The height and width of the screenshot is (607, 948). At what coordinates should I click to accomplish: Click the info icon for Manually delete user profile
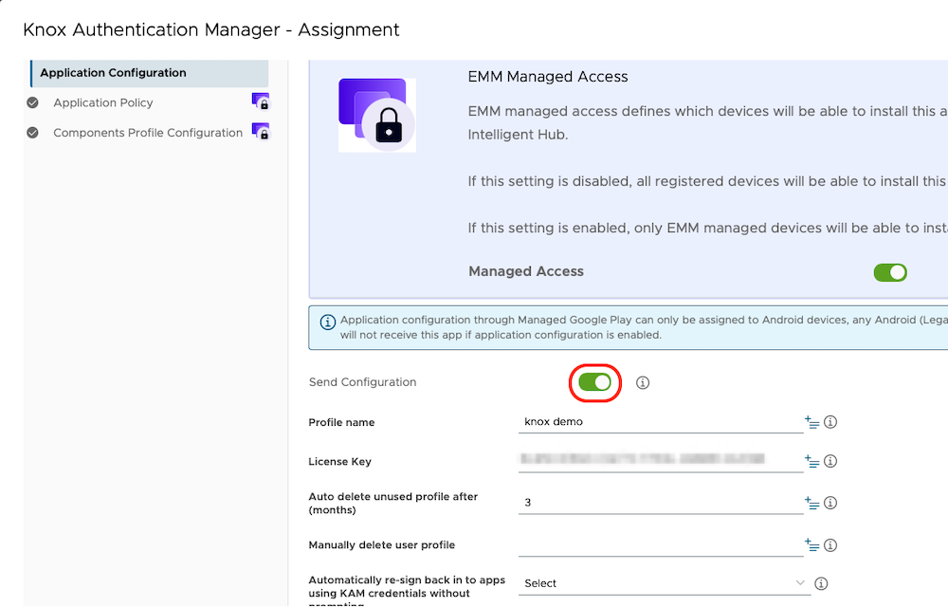[830, 545]
